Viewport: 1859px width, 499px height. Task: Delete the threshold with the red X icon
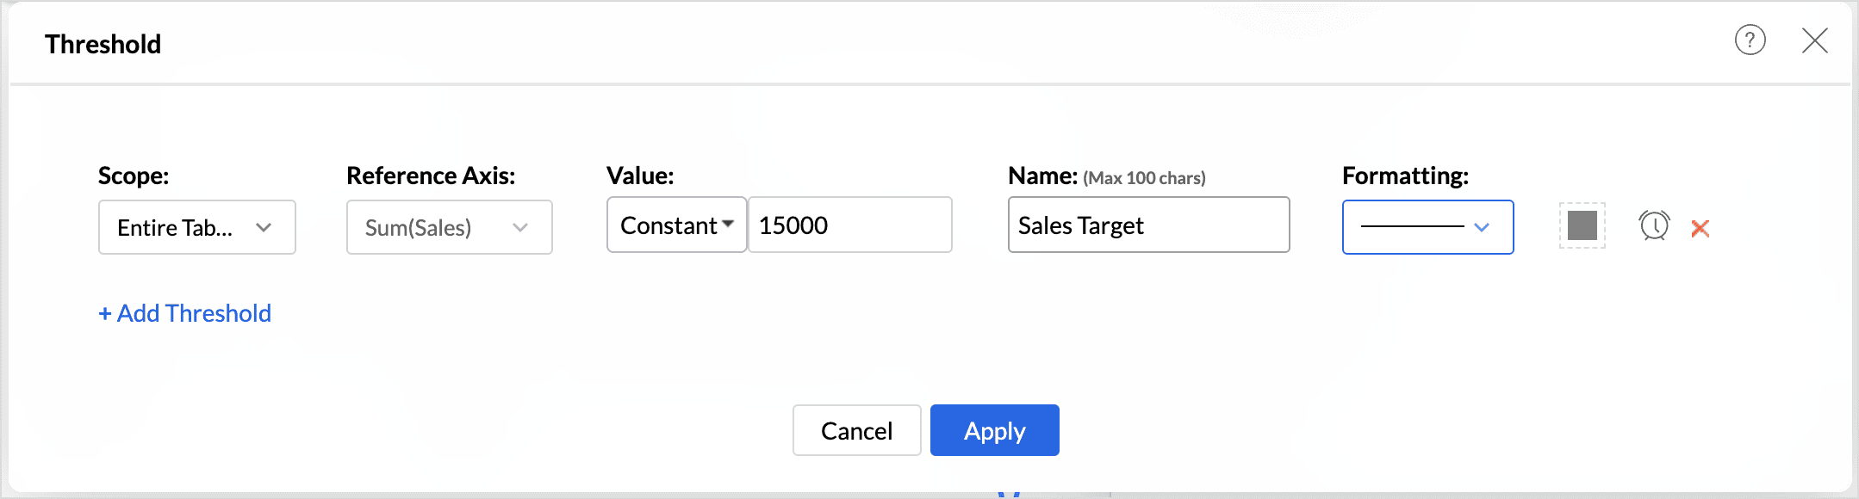[x=1700, y=228]
